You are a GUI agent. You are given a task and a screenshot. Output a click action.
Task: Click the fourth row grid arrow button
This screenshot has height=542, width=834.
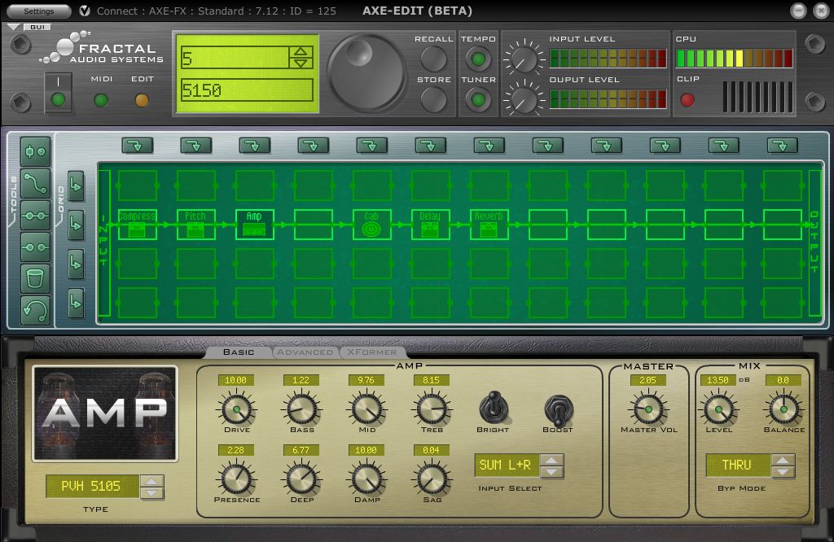(76, 303)
